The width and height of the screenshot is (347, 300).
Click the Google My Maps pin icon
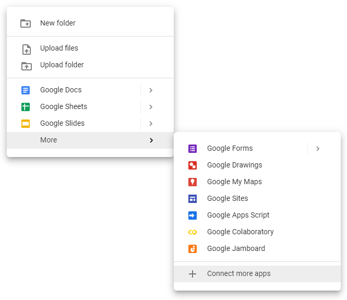tap(193, 182)
